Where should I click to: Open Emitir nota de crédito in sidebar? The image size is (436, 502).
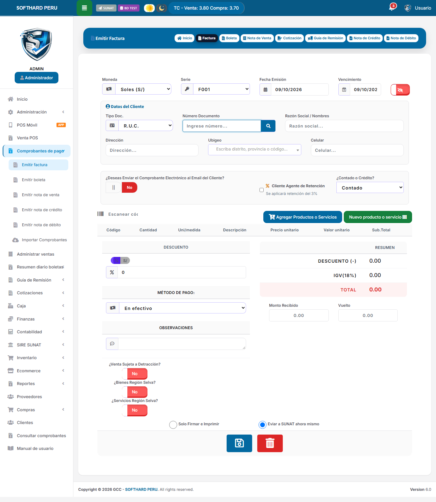[38, 210]
